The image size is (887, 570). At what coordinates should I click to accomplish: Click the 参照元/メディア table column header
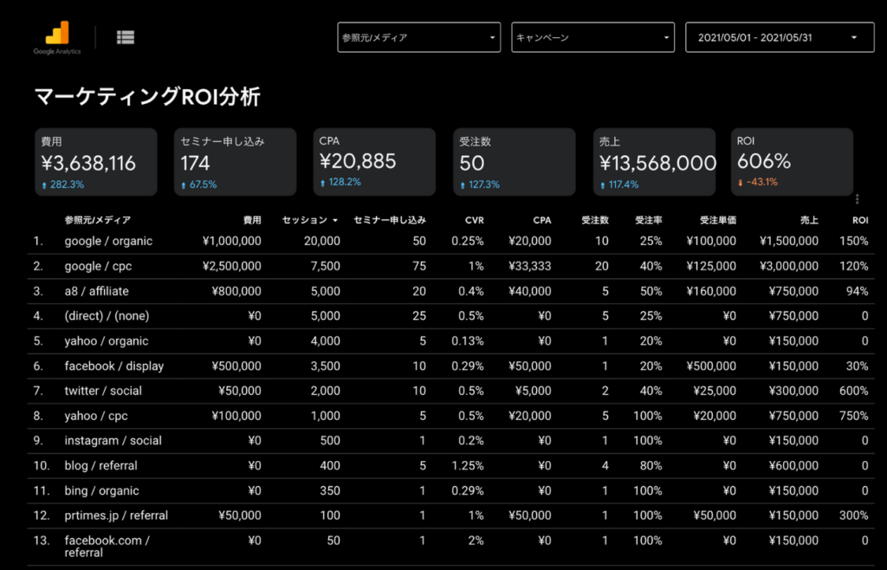98,221
